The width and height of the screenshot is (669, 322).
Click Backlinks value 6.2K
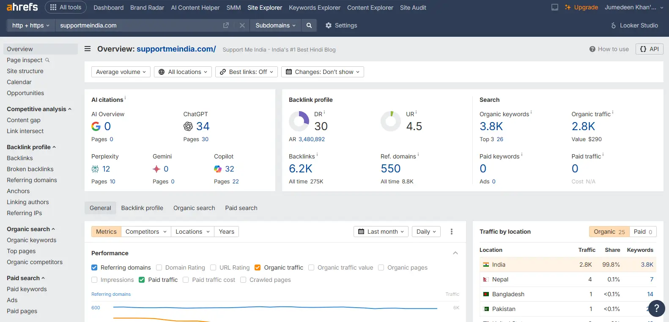[x=301, y=169]
